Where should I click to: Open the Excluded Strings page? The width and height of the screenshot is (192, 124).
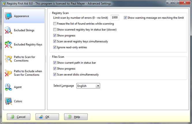point(24,30)
